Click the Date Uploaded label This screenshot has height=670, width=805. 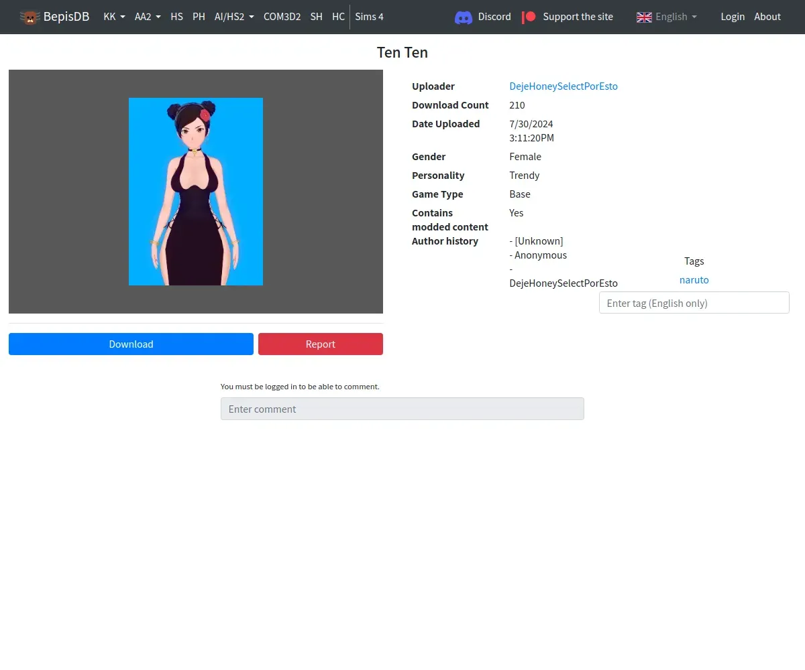click(x=445, y=124)
